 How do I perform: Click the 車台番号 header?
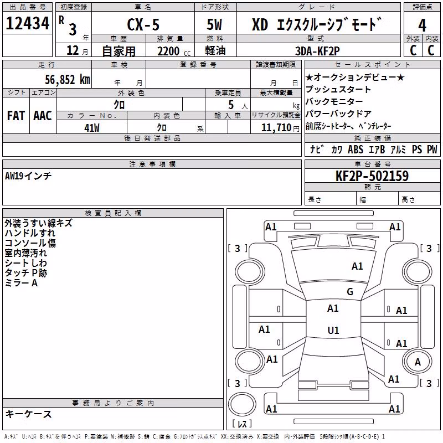[372, 164]
